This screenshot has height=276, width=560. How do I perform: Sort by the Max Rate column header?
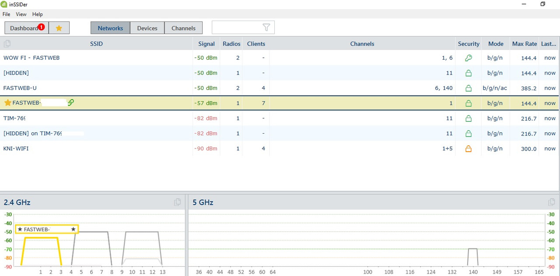pyautogui.click(x=525, y=44)
